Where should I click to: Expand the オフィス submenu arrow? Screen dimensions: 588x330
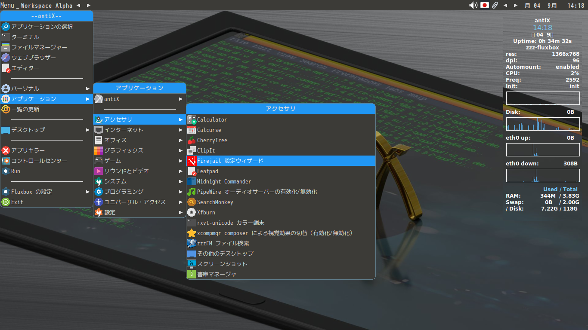click(181, 140)
